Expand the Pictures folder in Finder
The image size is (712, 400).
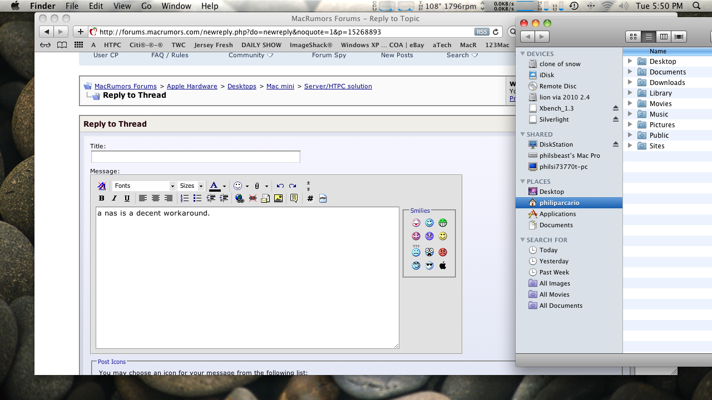coord(630,124)
